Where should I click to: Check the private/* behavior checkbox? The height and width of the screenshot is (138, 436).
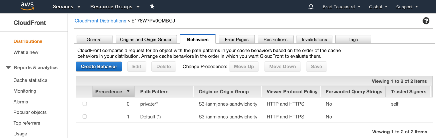point(85,104)
